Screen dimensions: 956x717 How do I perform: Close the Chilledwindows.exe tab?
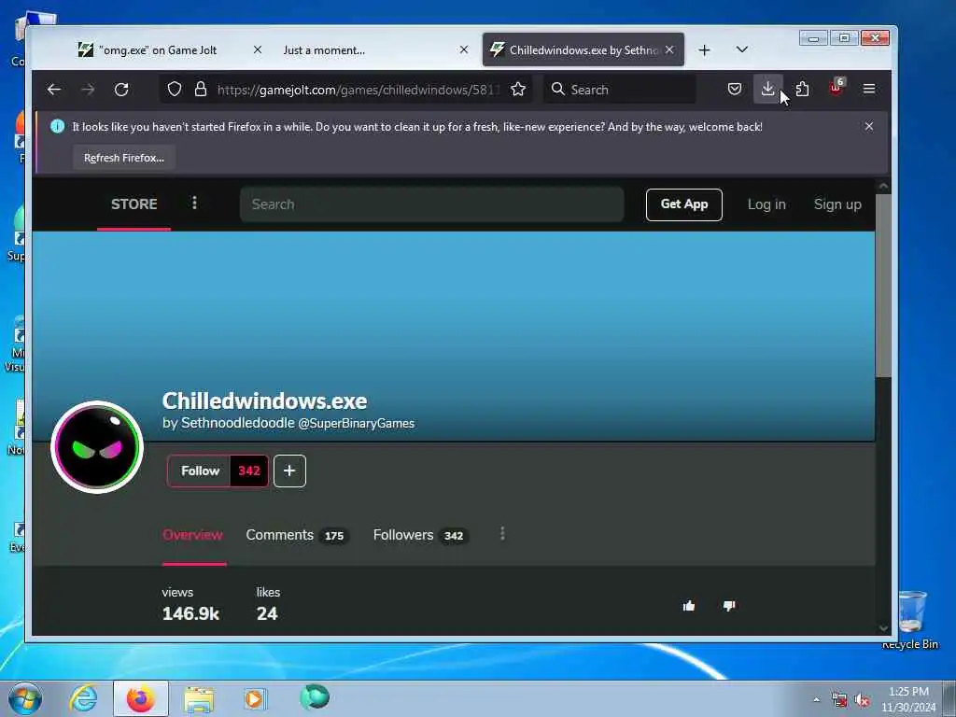669,49
